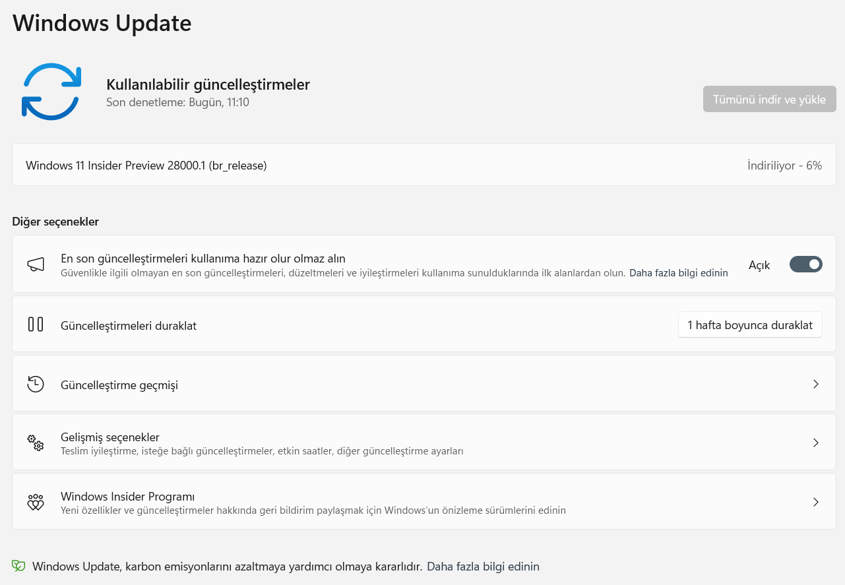Open Gelişmiş seçenekler via the right chevron
This screenshot has width=845, height=585.
[x=816, y=443]
